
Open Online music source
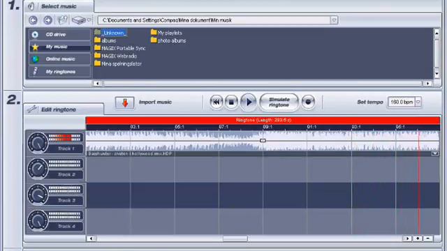(59, 59)
